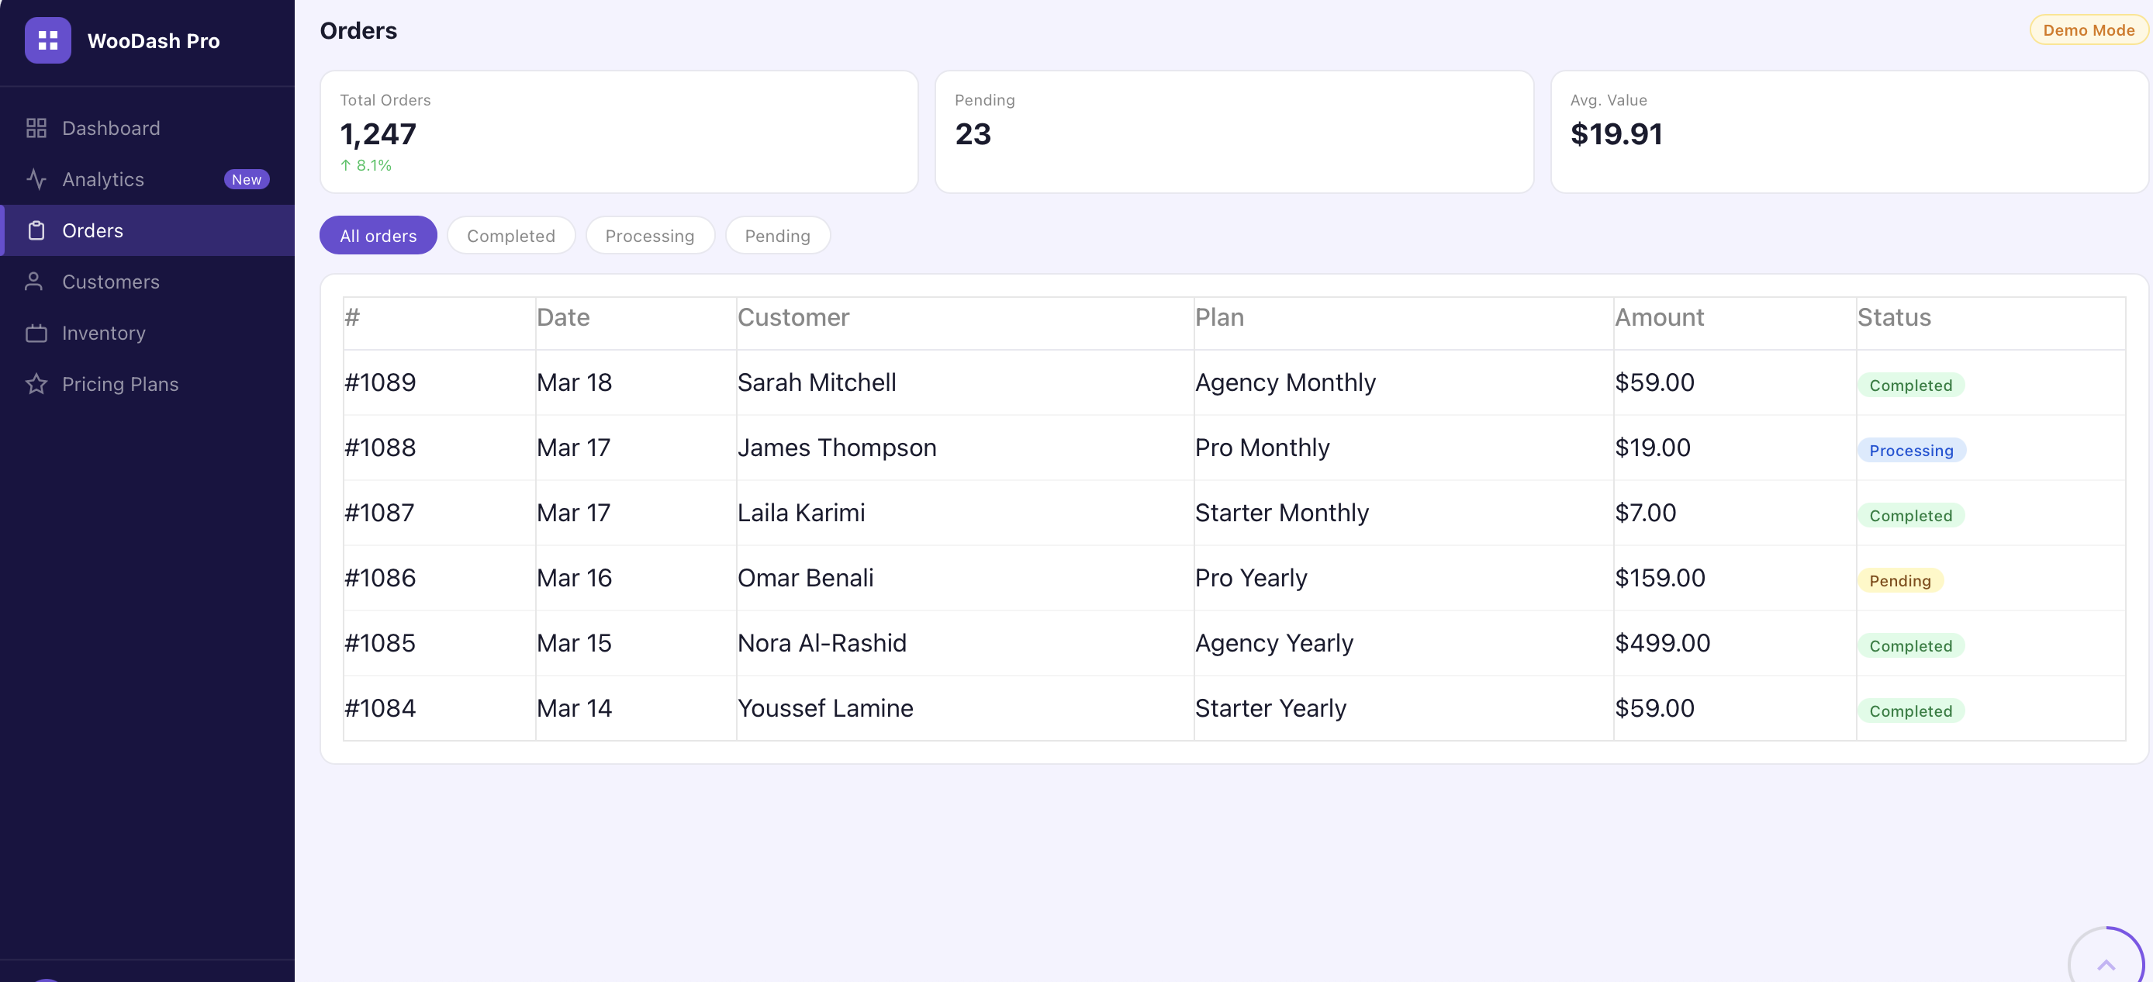Viewport: 2153px width, 982px height.
Task: Click the Customers person icon
Action: (x=36, y=282)
